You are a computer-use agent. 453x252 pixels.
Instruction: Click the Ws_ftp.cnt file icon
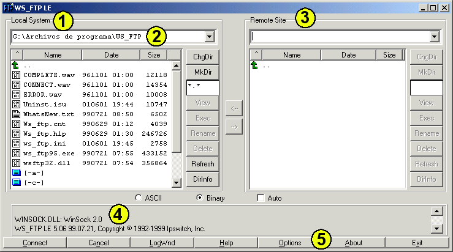tap(16, 124)
